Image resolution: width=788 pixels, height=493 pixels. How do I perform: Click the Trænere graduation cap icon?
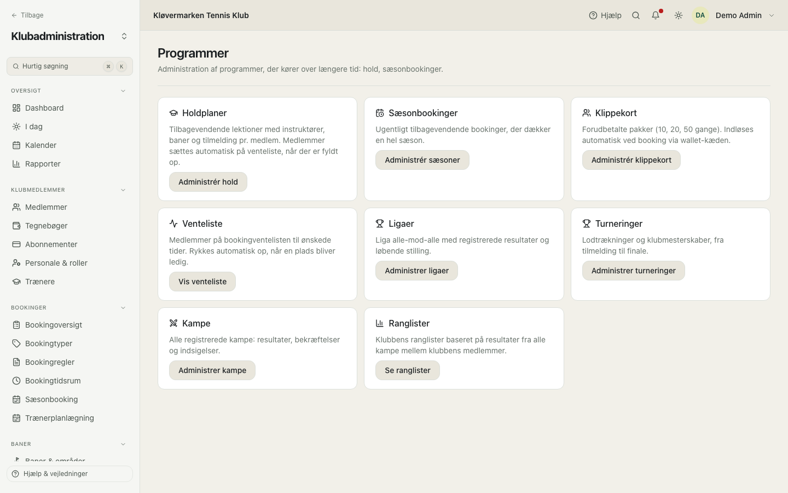[16, 282]
